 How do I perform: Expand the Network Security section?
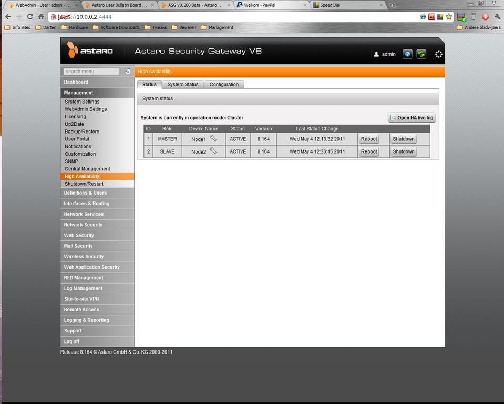(x=97, y=225)
